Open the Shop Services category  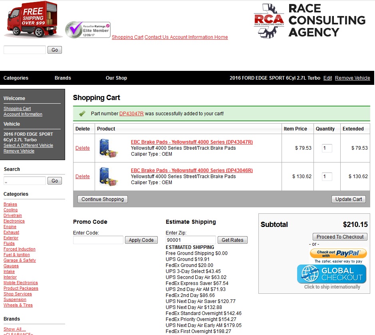point(18,294)
